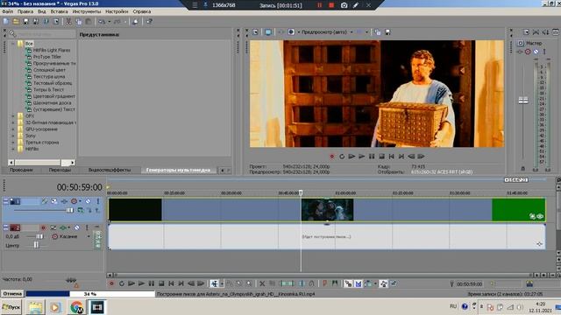Toggle invert phase on audio track 2
This screenshot has height=315, width=561.
[x=53, y=227]
